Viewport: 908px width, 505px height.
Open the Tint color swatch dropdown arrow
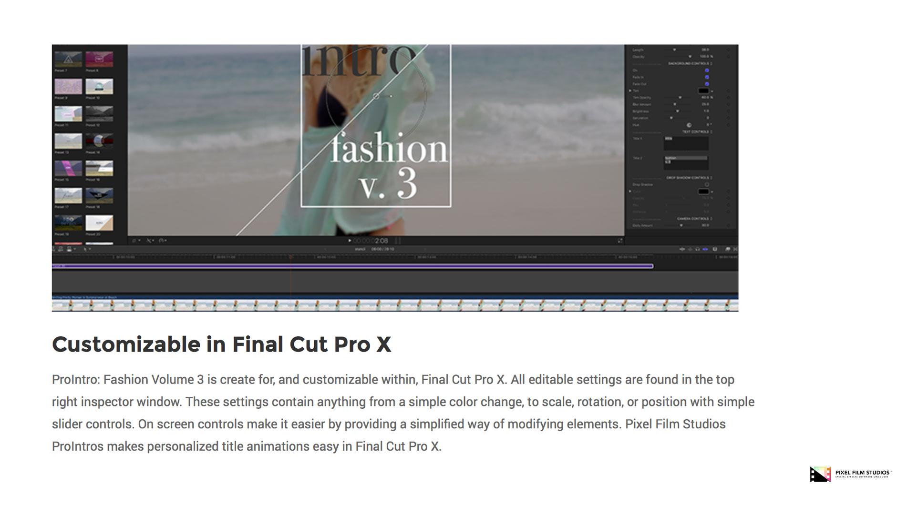point(712,91)
